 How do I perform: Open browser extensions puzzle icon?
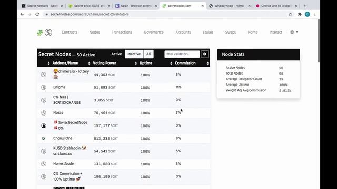click(x=300, y=14)
